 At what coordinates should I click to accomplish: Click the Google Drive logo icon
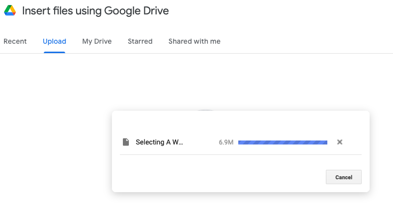pos(9,11)
